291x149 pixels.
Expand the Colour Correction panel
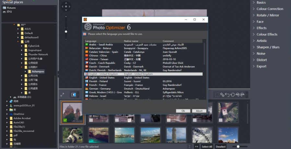click(x=270, y=9)
